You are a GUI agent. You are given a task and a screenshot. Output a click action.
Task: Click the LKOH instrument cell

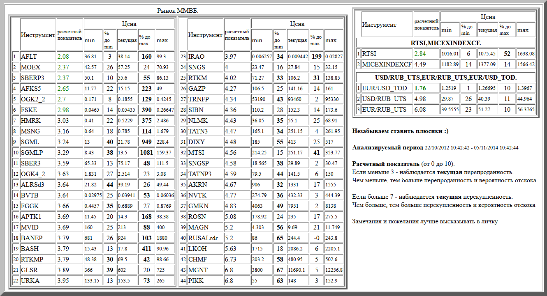pos(197,249)
